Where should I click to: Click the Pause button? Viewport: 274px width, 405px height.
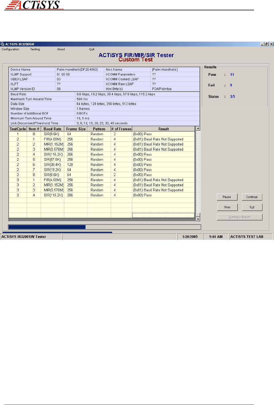point(227,197)
